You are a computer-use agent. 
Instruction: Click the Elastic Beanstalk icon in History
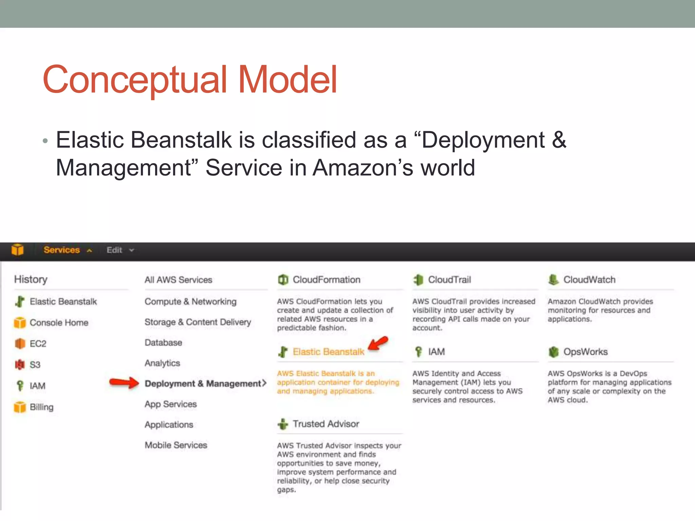(x=20, y=302)
